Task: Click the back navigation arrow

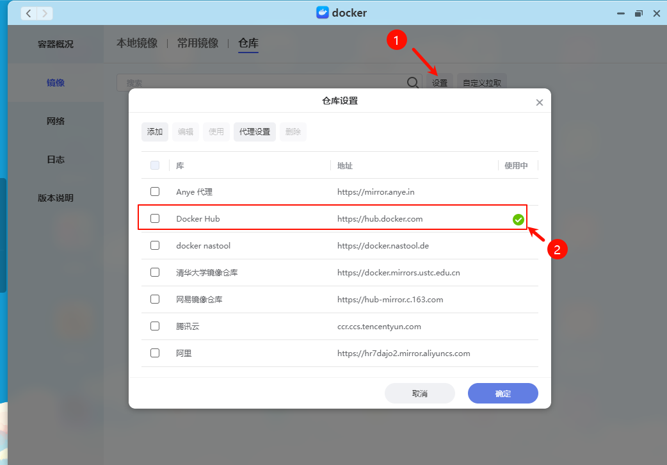Action: 29,13
